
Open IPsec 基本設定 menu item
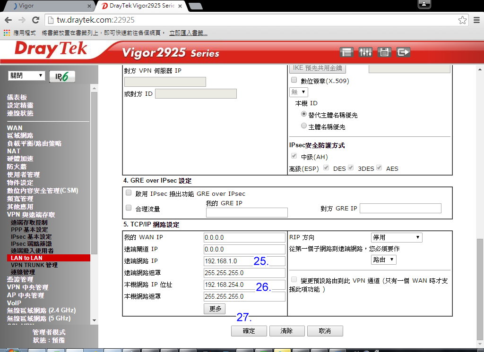(x=31, y=237)
